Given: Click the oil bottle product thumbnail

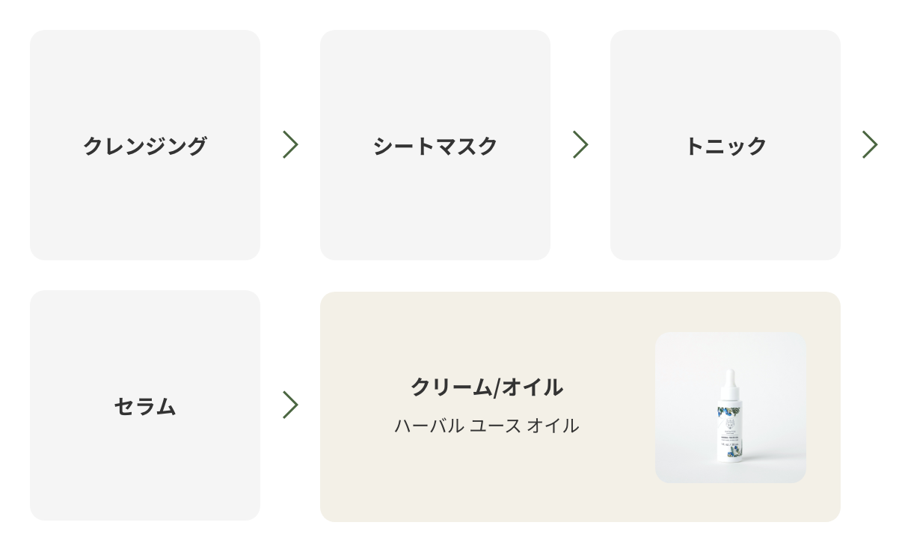Looking at the screenshot, I should 731,408.
